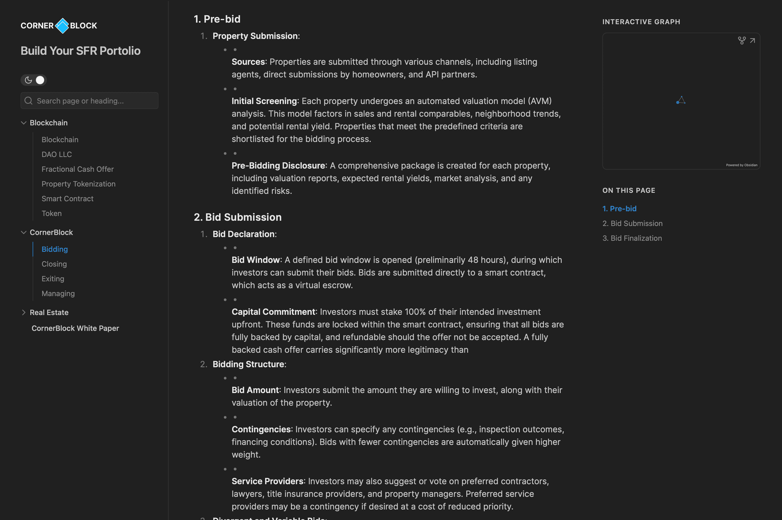Open the Smart Contract page
The height and width of the screenshot is (520, 782).
[67, 199]
